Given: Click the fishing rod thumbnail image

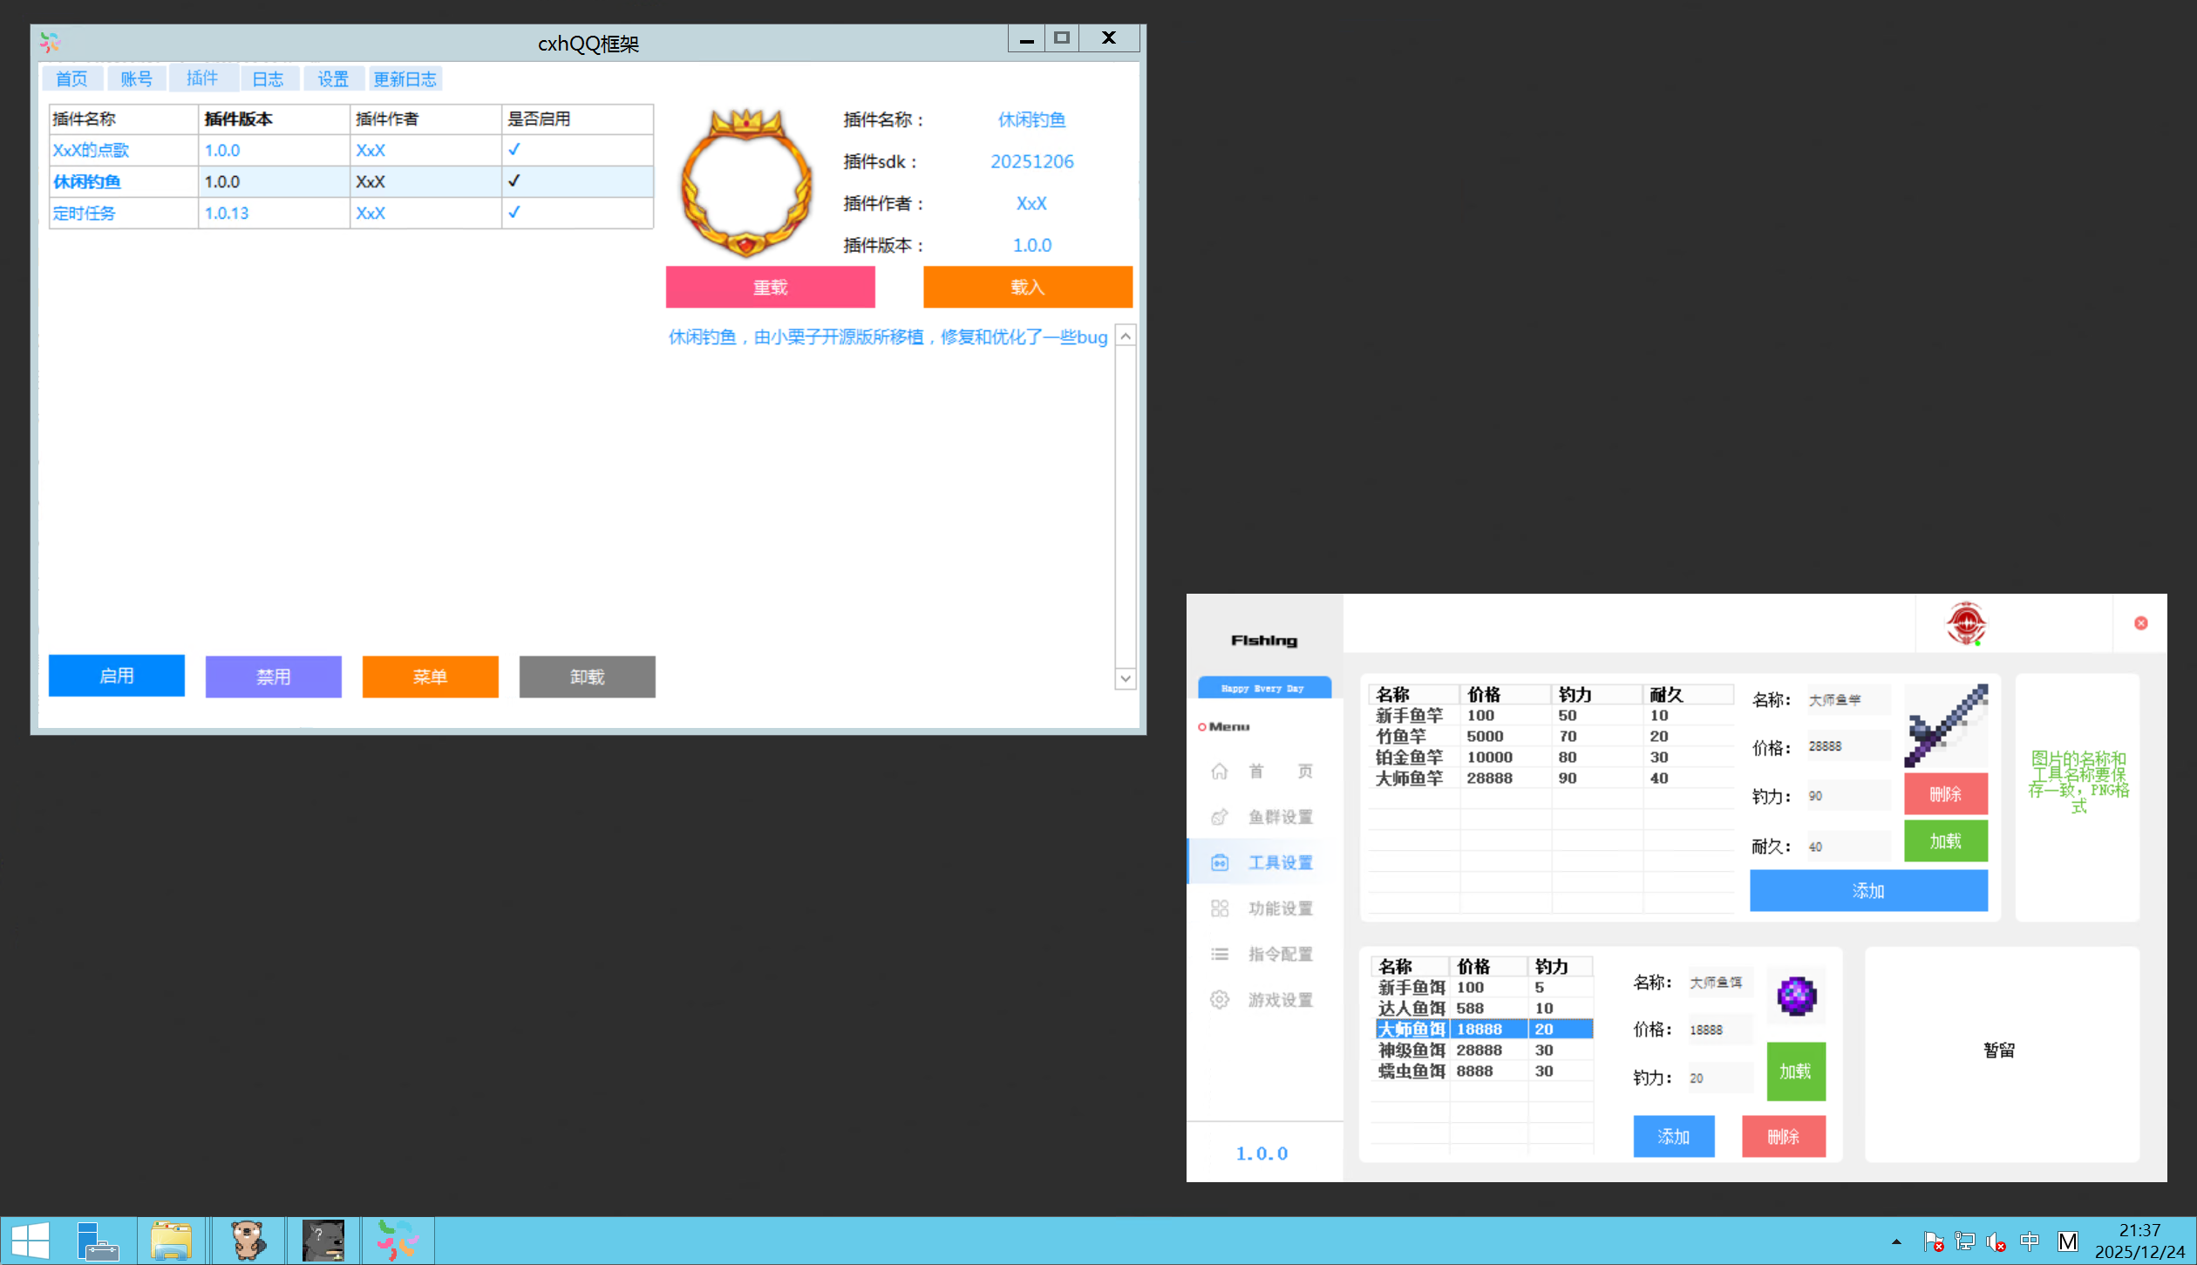Looking at the screenshot, I should click(x=1946, y=725).
